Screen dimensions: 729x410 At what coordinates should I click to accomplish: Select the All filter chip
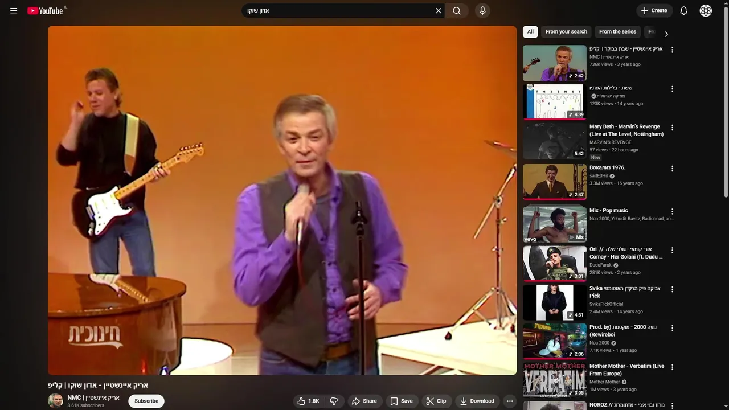coord(530,32)
